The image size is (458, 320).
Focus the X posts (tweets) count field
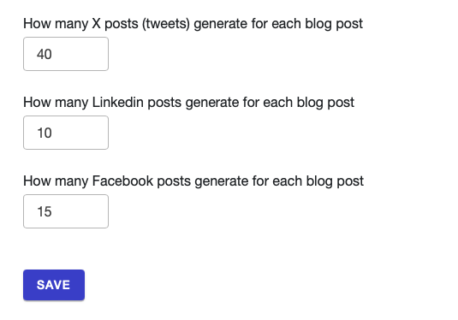pyautogui.click(x=66, y=54)
